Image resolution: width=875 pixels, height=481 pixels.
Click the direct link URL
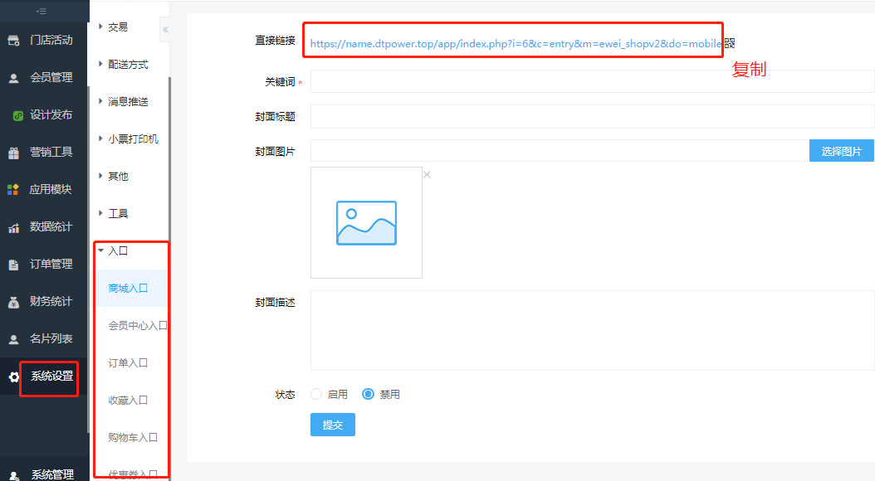click(516, 43)
